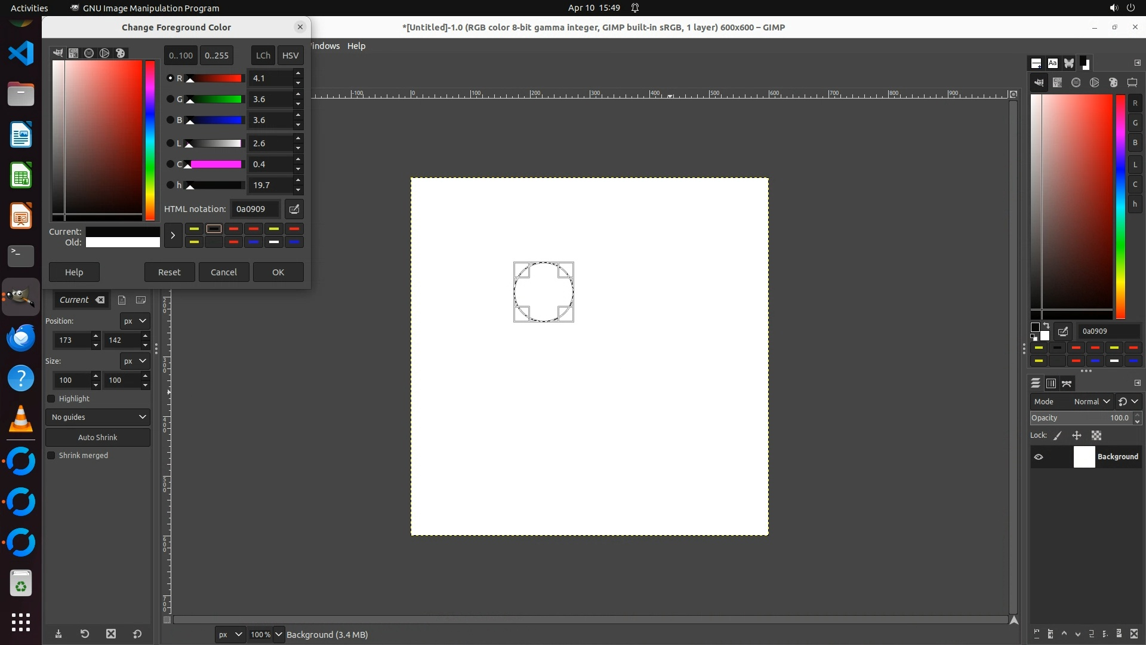Enable the Highlight checkbox
This screenshot has width=1146, height=645.
51,399
